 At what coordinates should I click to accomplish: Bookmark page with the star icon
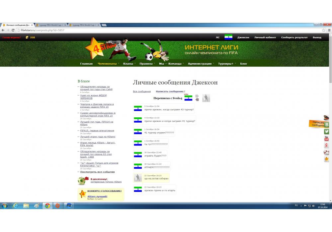pyautogui.click(x=324, y=30)
